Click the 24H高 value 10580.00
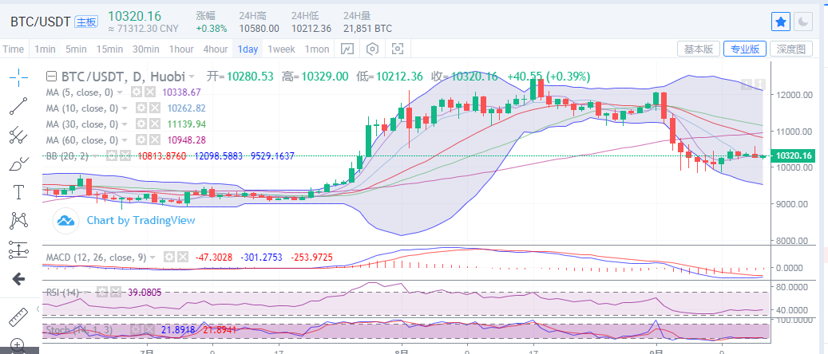Screen dimensions: 828x354 click(259, 29)
